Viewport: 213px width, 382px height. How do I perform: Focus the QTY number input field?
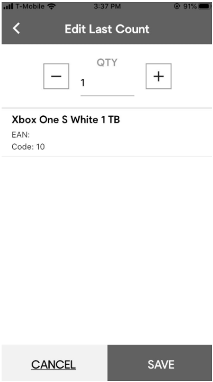[x=108, y=83]
